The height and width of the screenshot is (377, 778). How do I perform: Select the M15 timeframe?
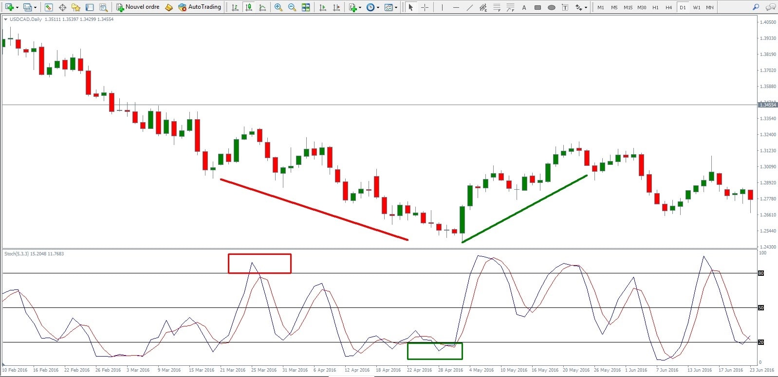(x=628, y=7)
